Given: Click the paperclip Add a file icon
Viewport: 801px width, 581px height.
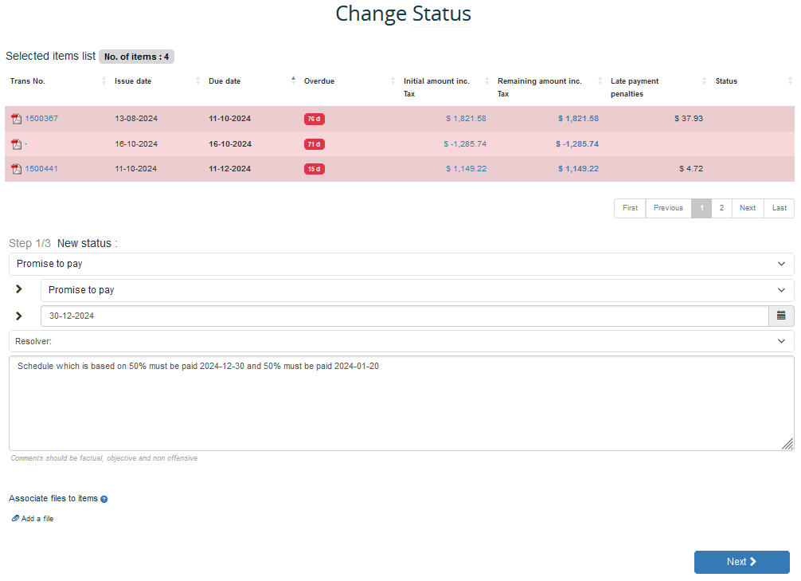Looking at the screenshot, I should pos(15,519).
